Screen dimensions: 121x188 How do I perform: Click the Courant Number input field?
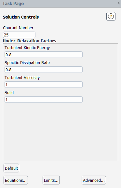pyautogui.click(x=19, y=35)
